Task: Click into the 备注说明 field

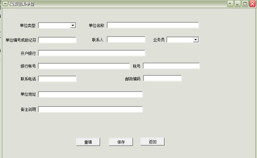Action: (x=90, y=109)
